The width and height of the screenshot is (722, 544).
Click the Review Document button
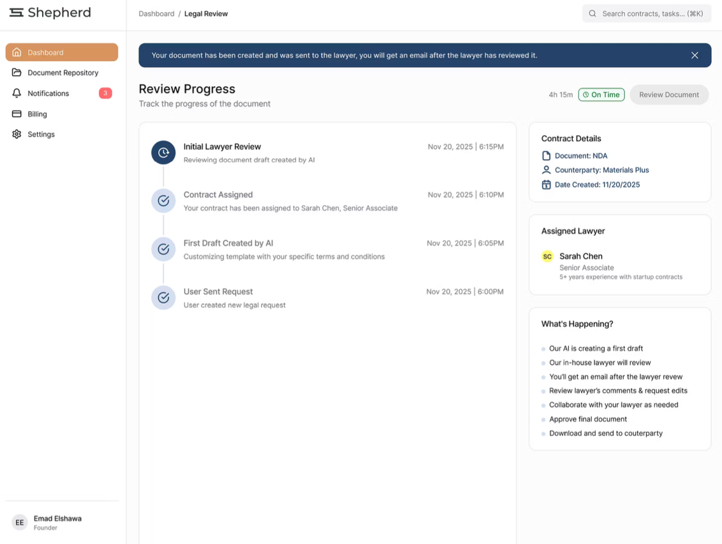point(668,94)
